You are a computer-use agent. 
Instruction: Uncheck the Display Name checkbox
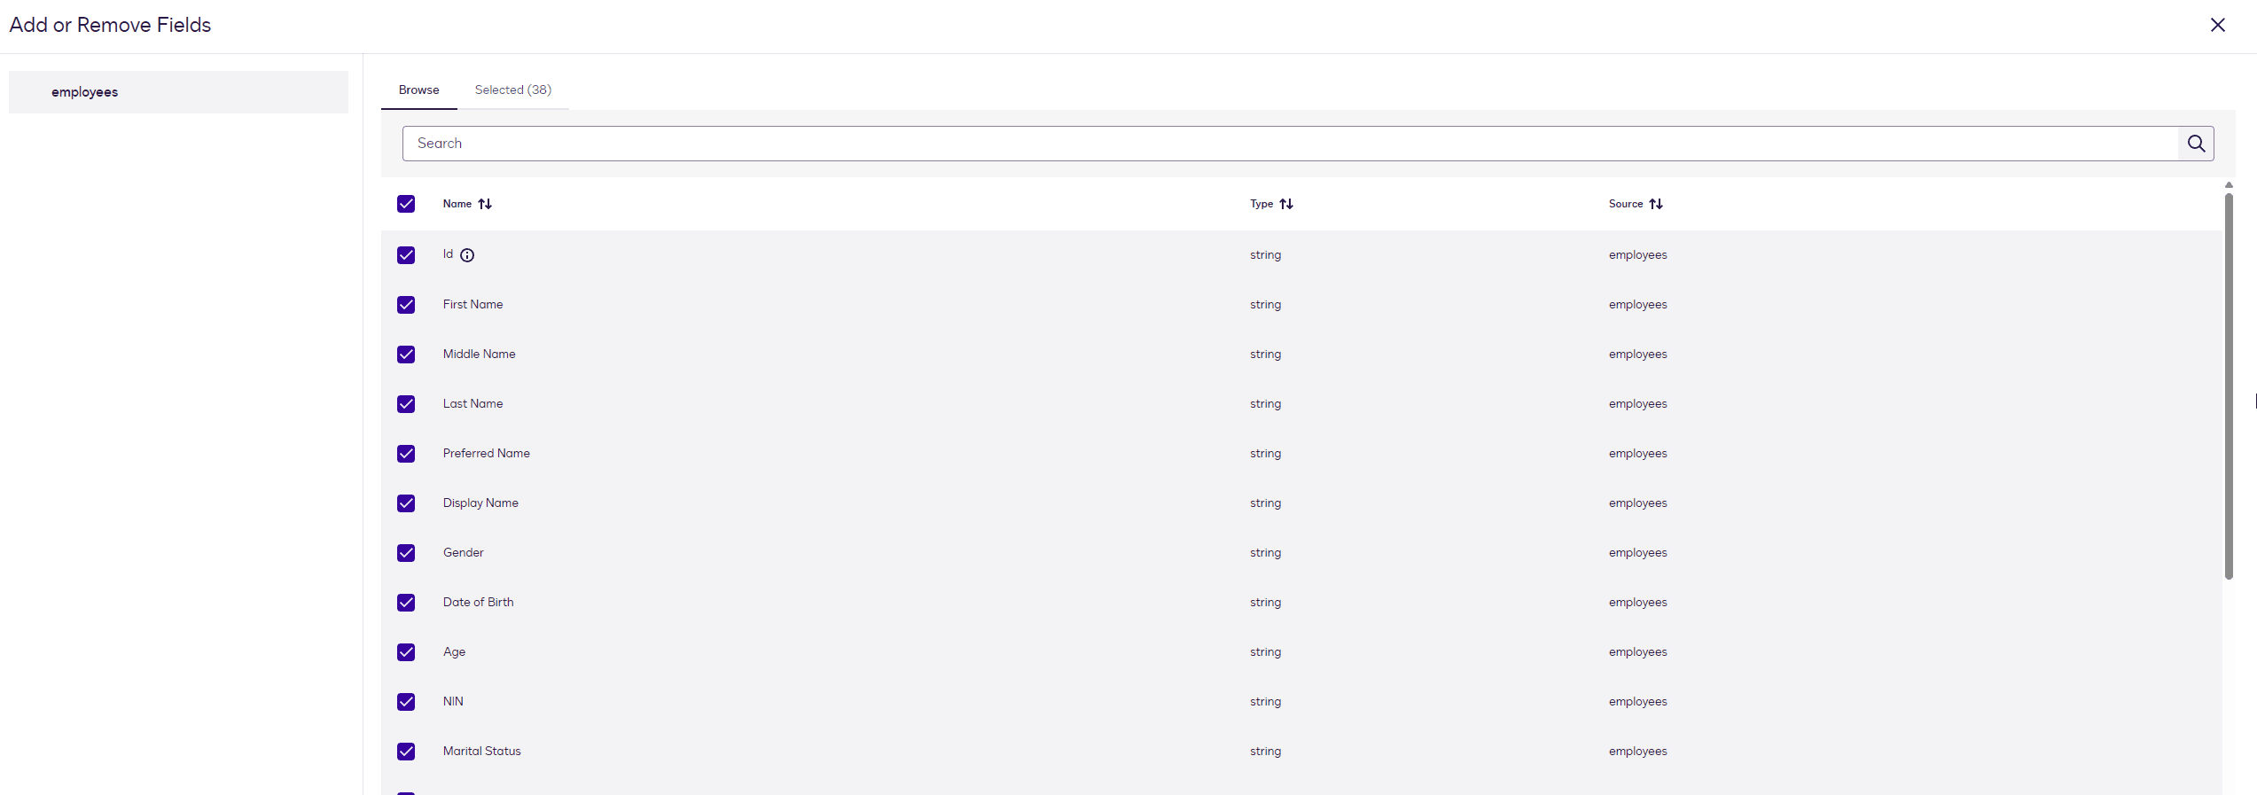coord(406,503)
